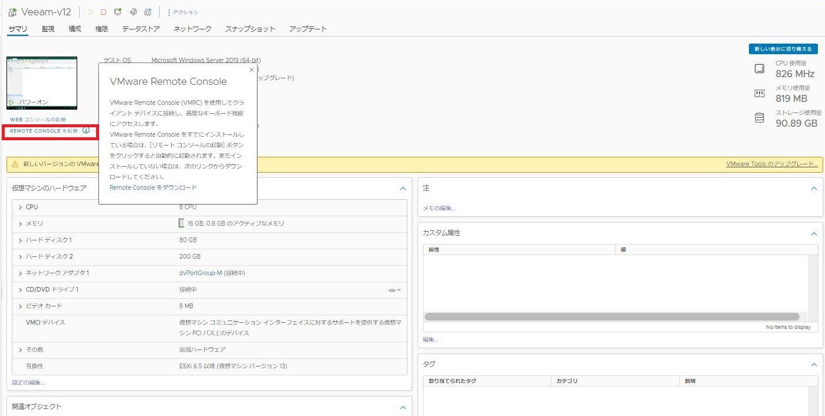Open the dvPortGroup-M network link
The width and height of the screenshot is (825, 416).
pos(201,273)
